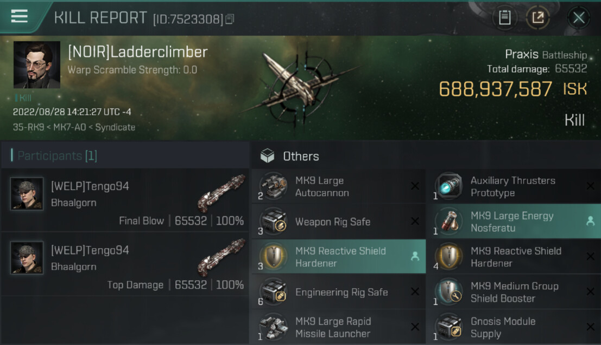The image size is (601, 345).
Task: Toggle the X on Engineering Rig Safe
Action: click(x=415, y=292)
